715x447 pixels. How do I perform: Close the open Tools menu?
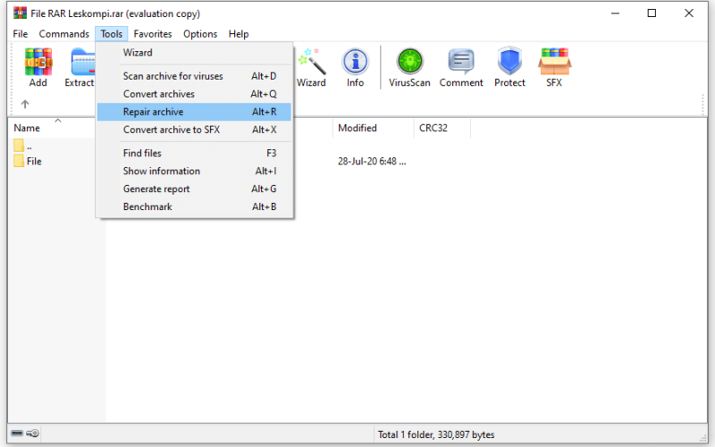click(112, 34)
